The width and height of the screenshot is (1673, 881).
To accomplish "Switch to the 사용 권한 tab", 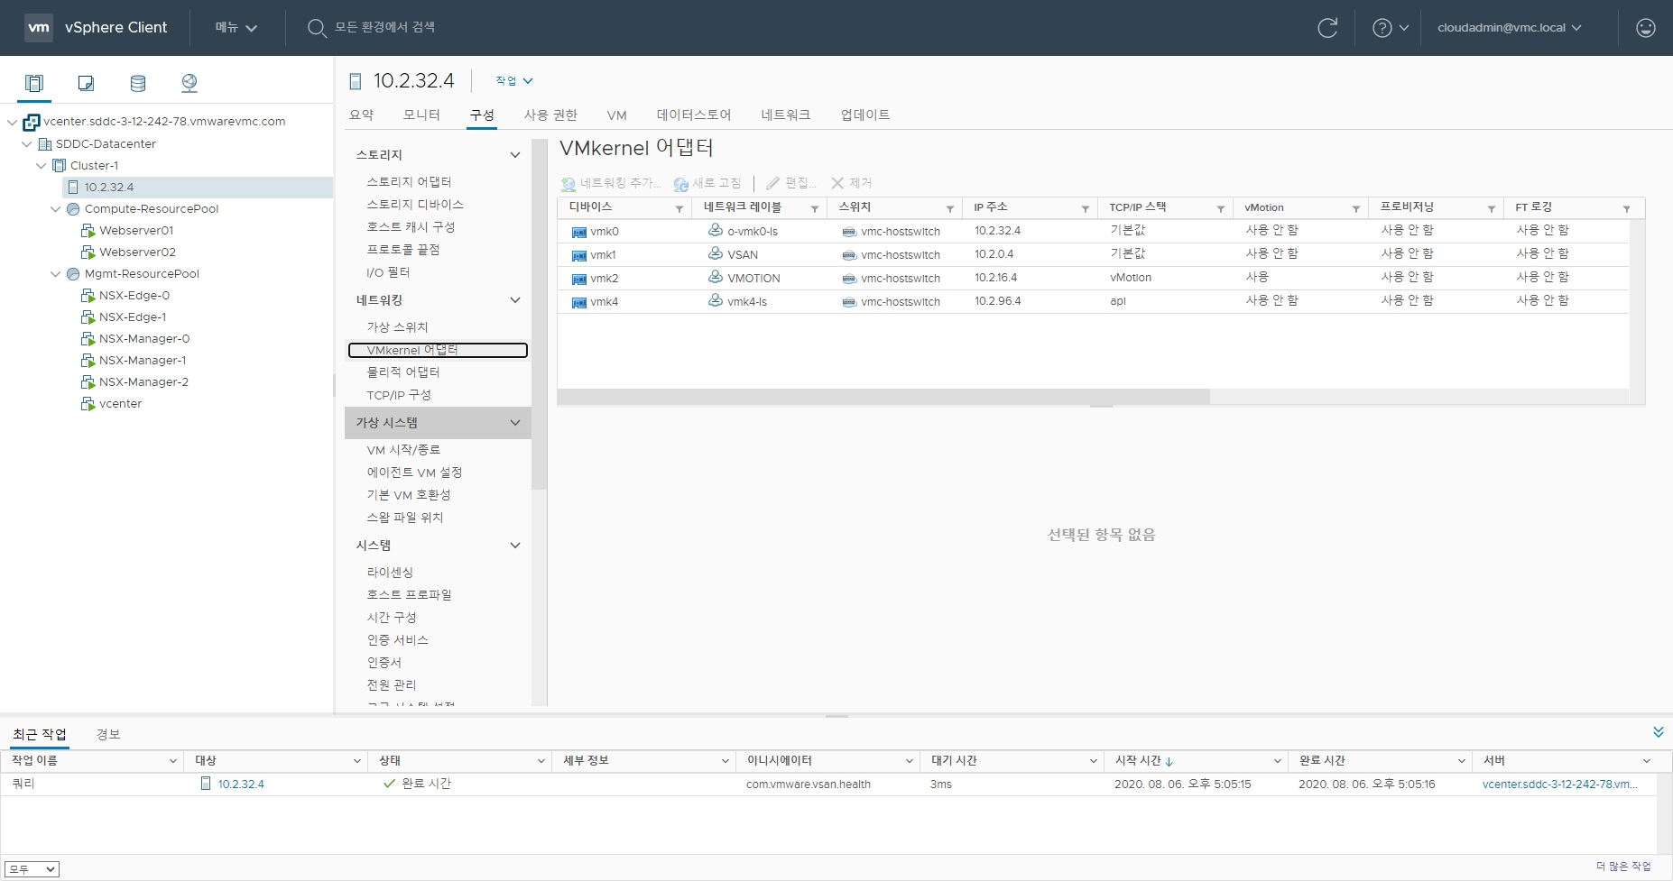I will pyautogui.click(x=550, y=115).
